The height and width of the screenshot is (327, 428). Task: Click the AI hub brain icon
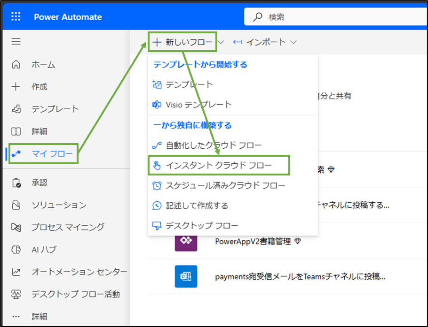click(x=16, y=250)
